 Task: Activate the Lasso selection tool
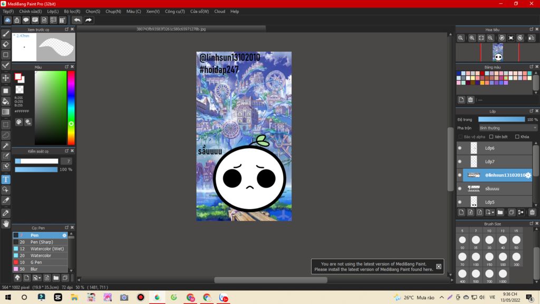click(6, 135)
